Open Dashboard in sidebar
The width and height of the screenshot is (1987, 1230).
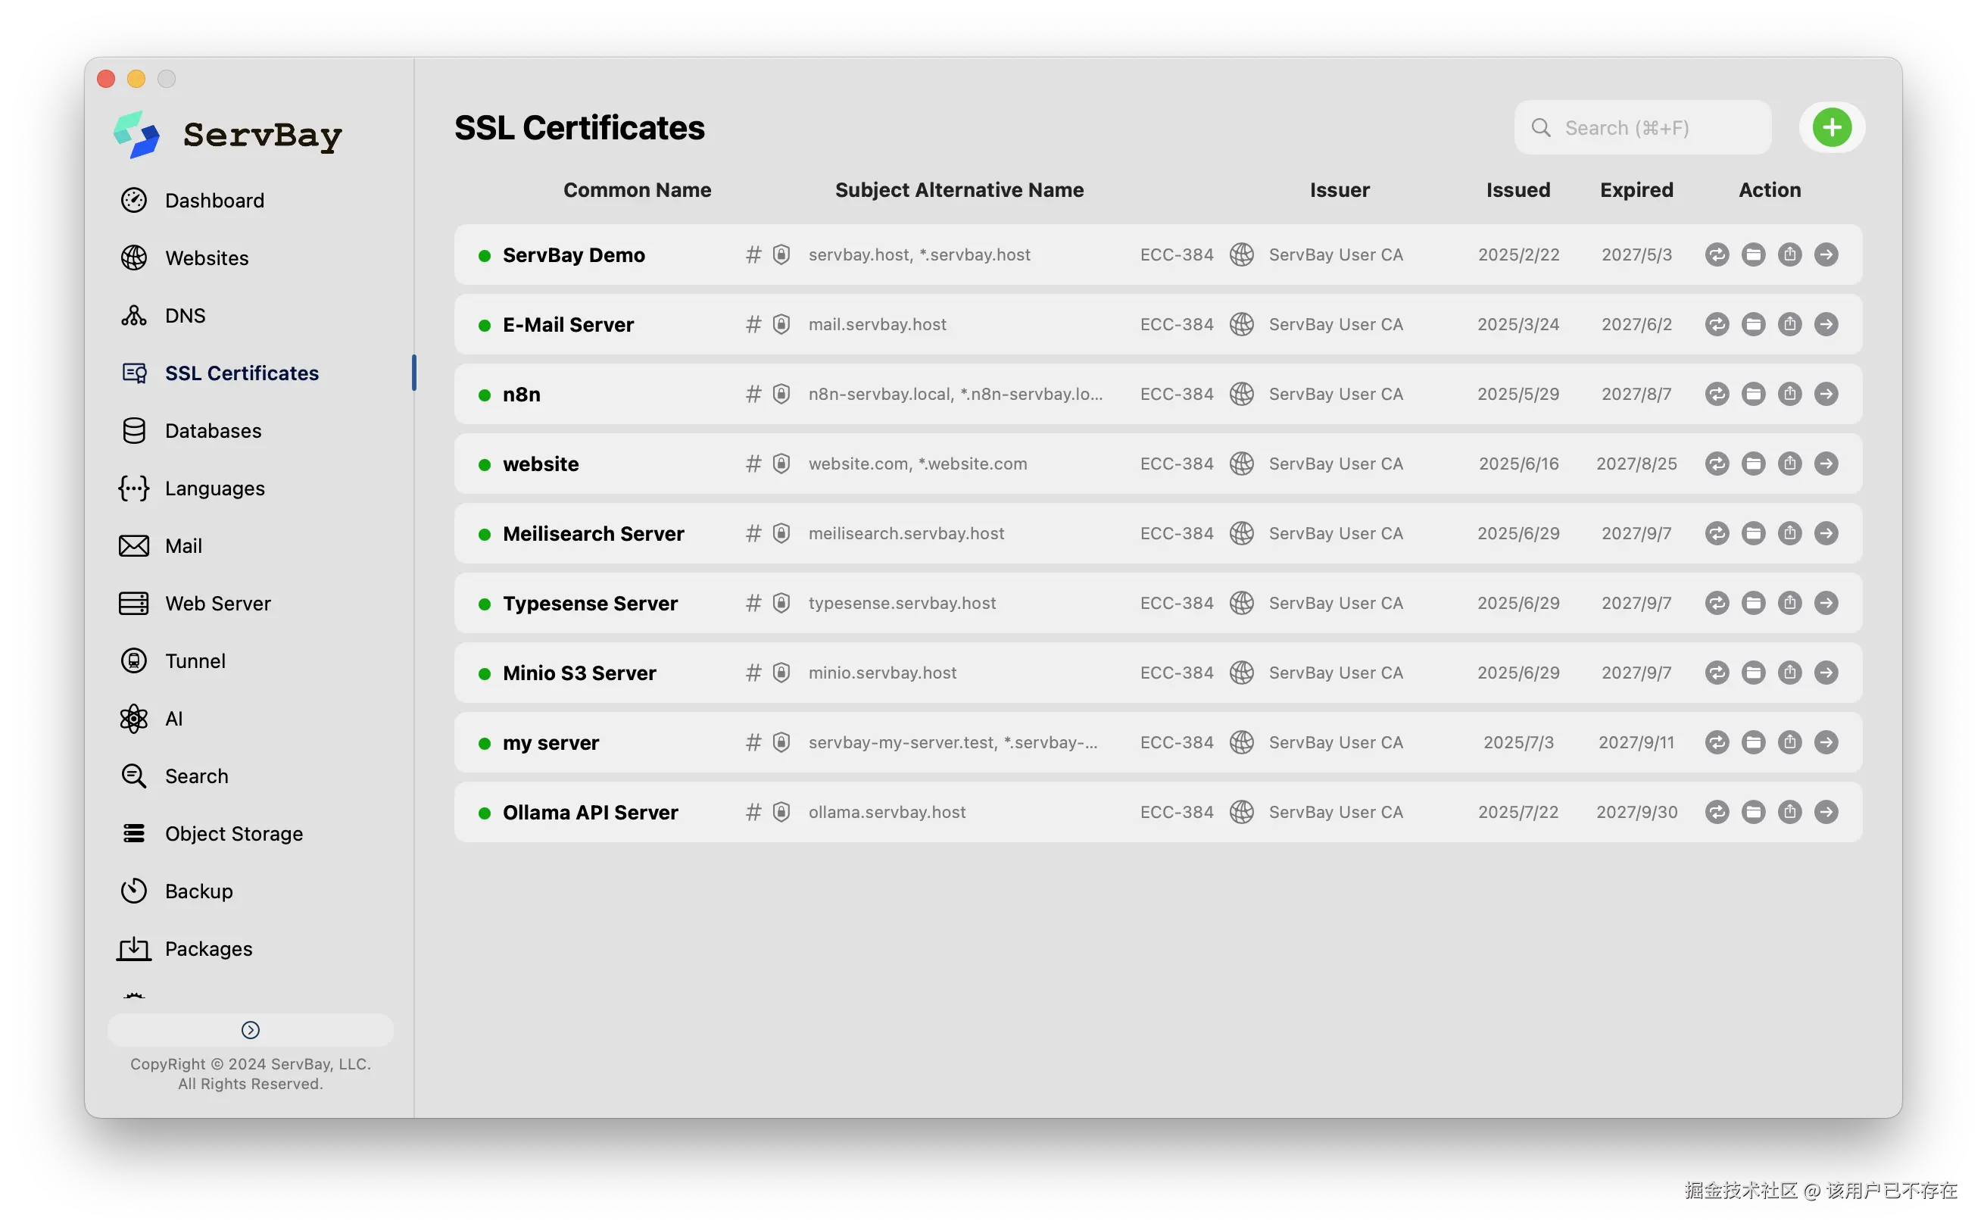[x=214, y=201]
